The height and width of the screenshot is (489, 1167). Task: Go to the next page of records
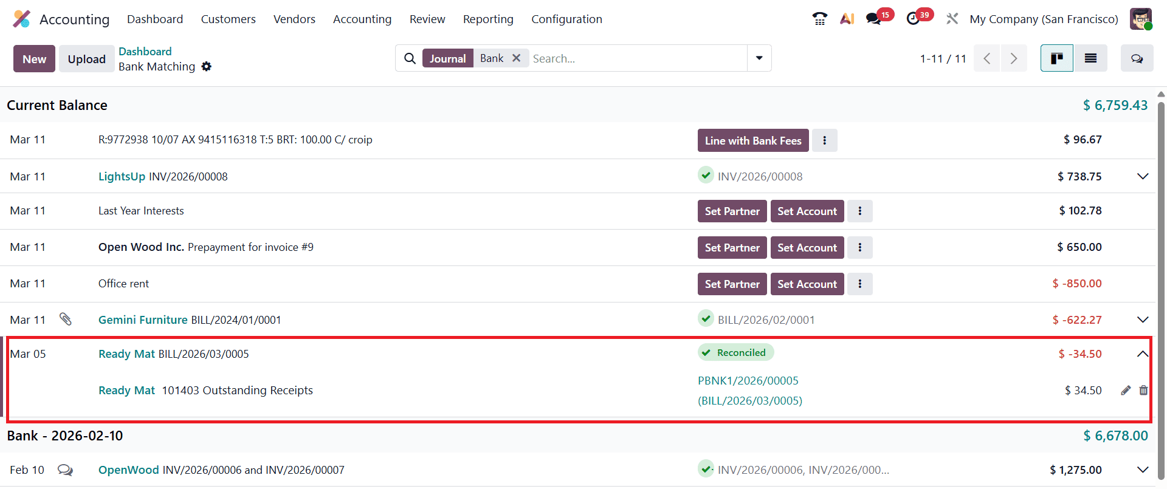[x=1014, y=58]
